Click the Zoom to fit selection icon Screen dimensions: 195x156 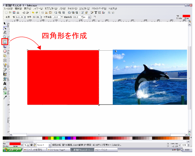[56, 12]
